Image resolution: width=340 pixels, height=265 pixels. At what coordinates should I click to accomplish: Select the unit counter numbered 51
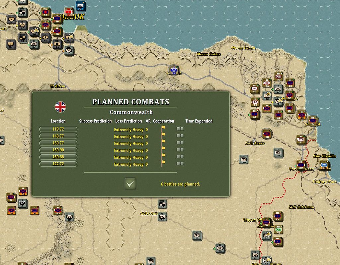pos(301,140)
